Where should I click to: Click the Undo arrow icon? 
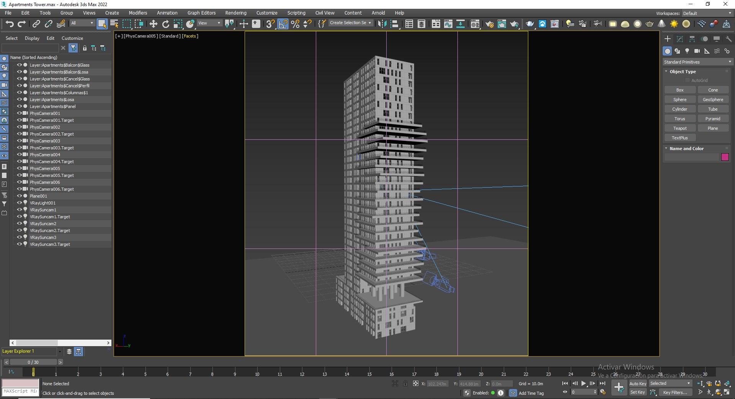[10, 24]
